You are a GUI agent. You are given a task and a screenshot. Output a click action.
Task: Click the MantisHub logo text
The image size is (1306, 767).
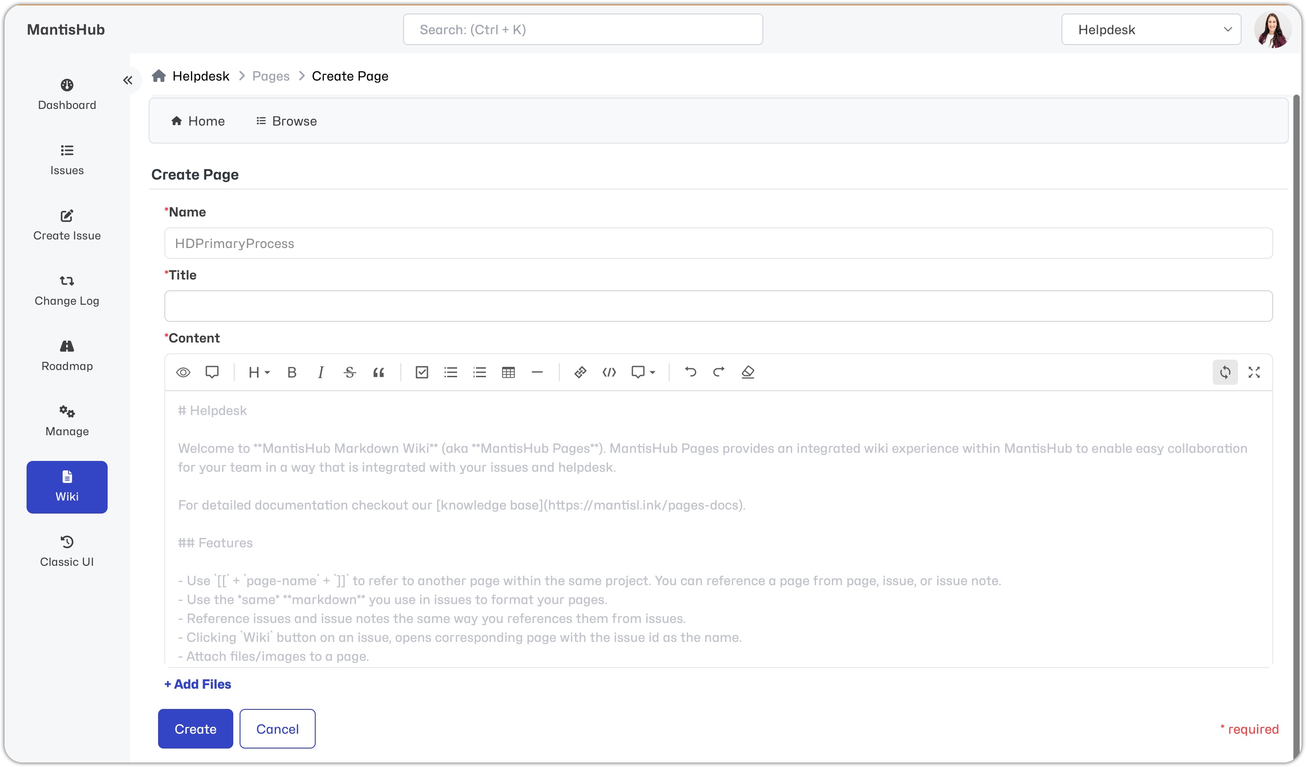tap(66, 30)
